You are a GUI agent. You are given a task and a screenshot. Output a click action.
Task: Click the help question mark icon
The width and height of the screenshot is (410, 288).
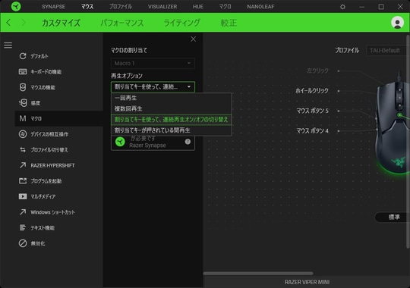pyautogui.click(x=188, y=142)
